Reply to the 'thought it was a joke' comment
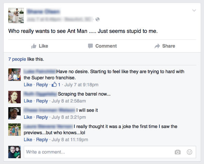The width and height of the screenshot is (204, 164). coord(42,140)
